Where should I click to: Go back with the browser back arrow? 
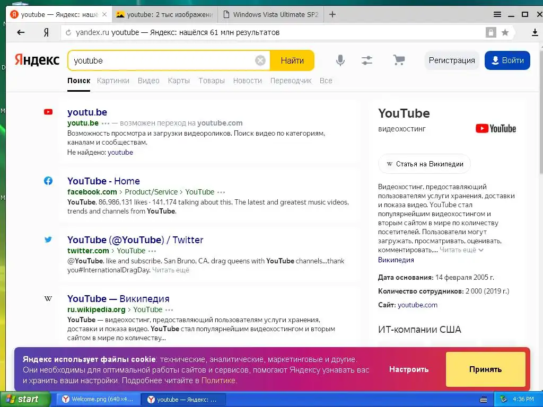point(21,32)
